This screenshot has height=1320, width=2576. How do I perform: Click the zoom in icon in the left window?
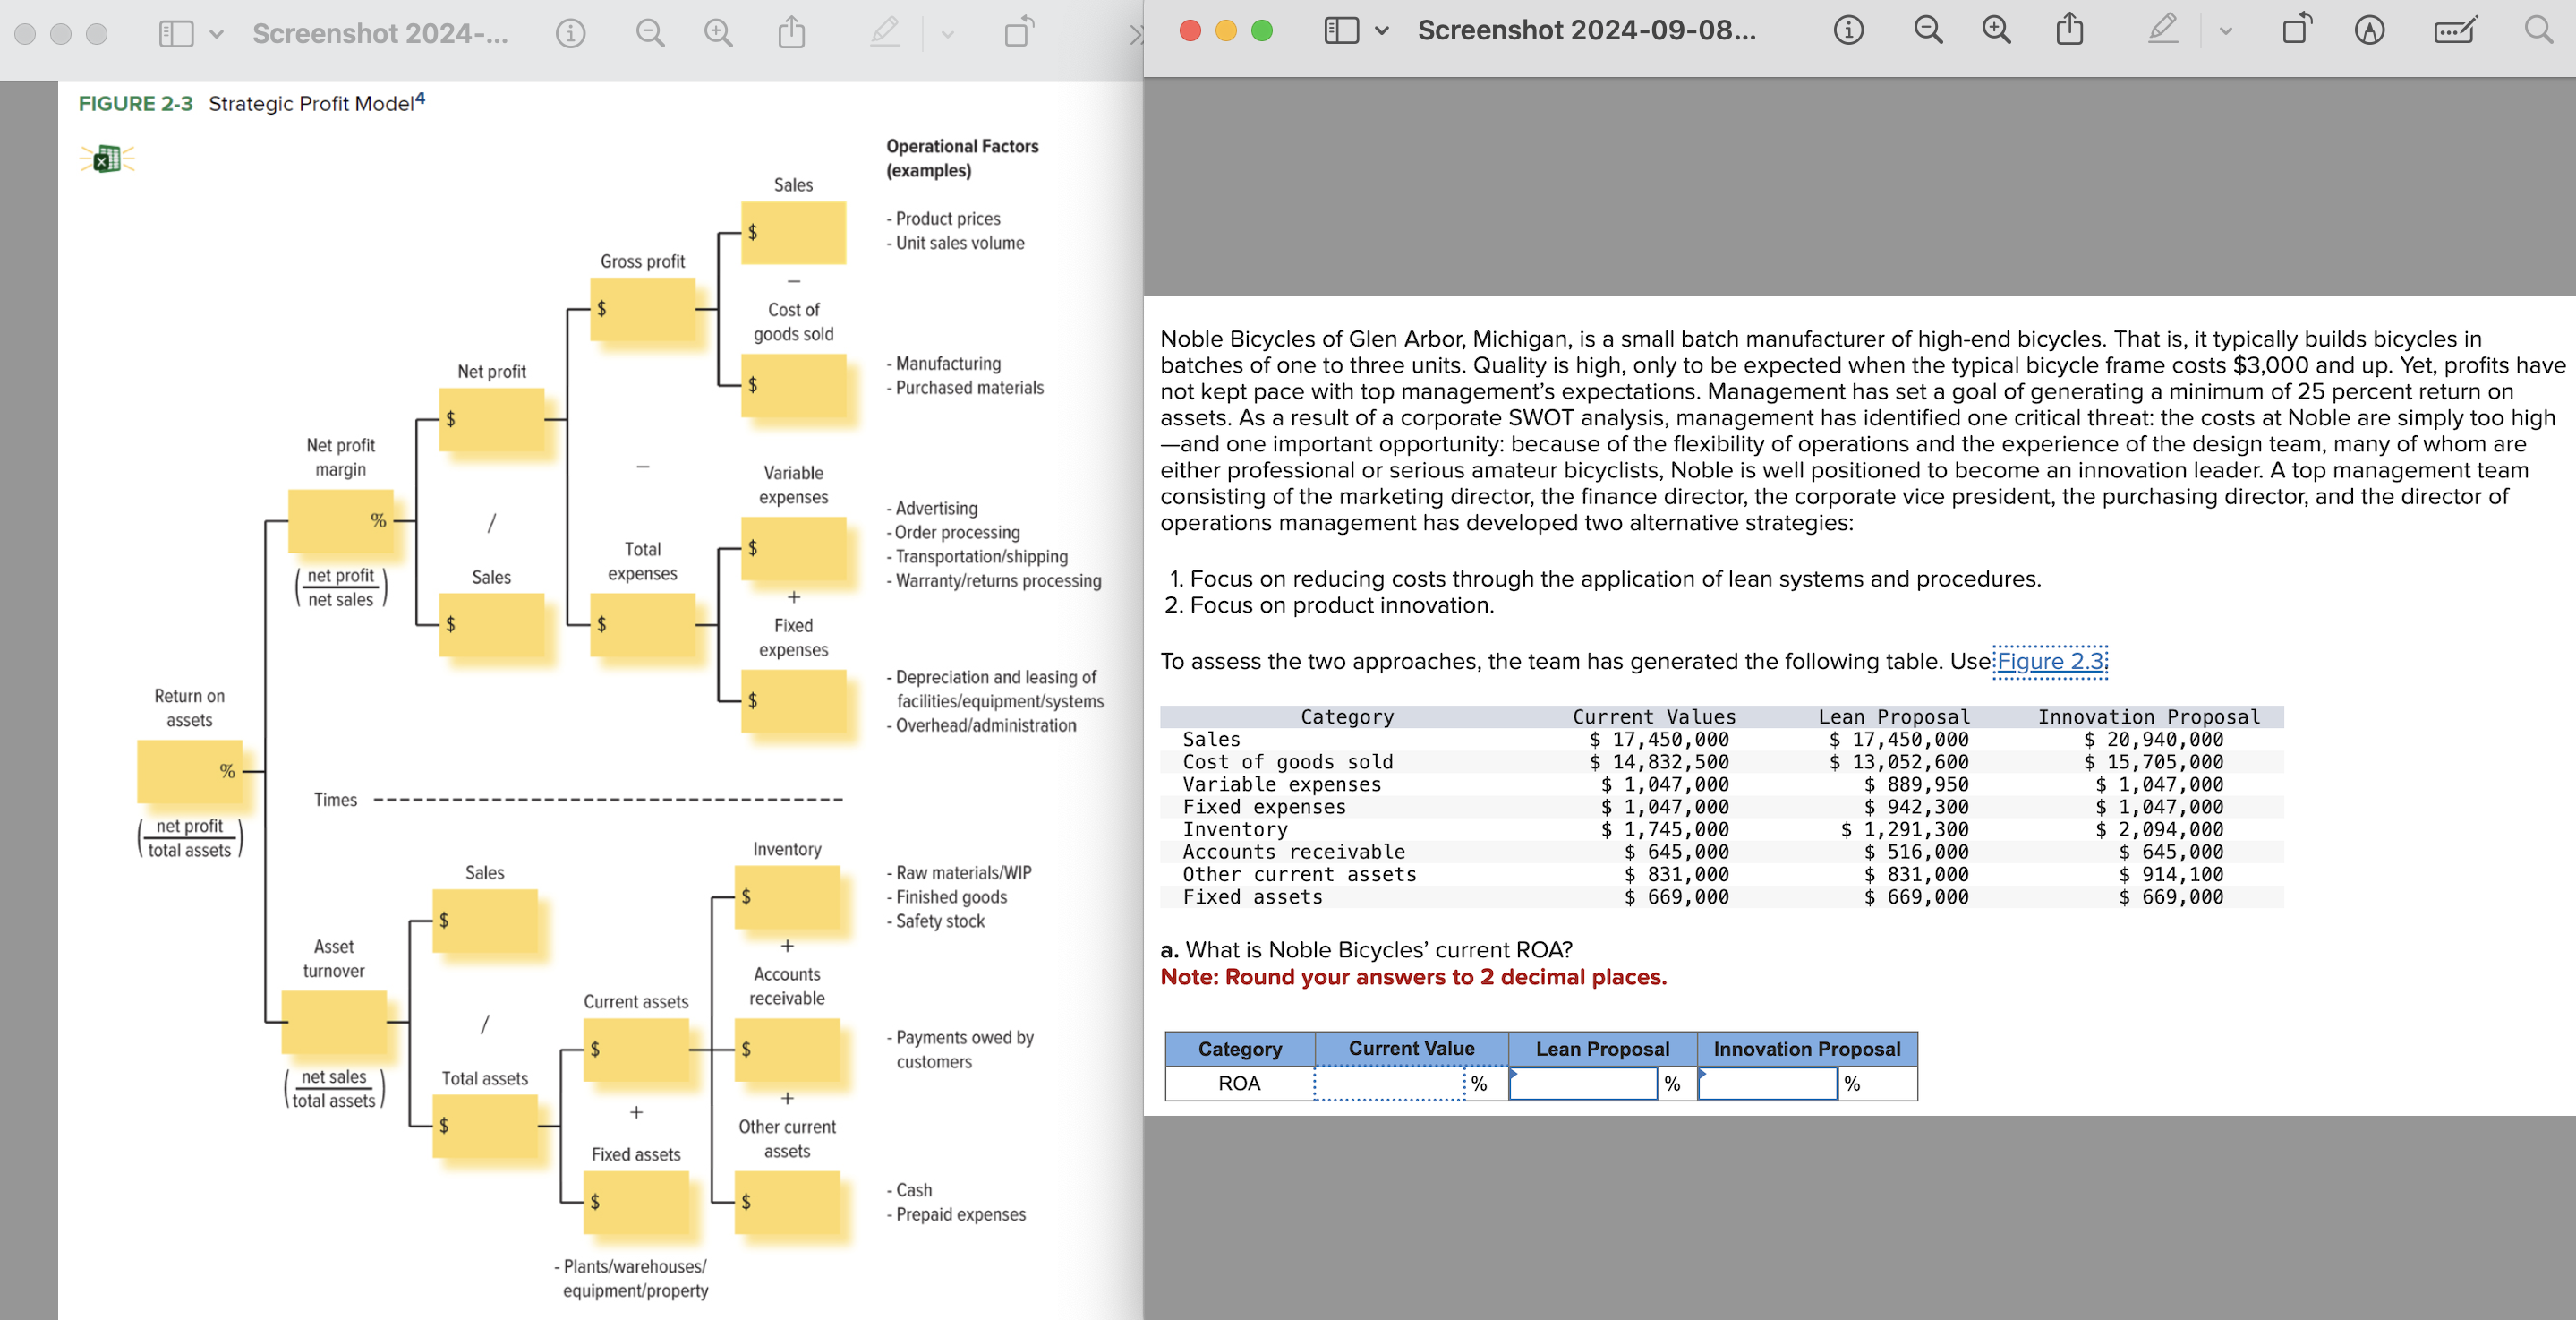[718, 34]
